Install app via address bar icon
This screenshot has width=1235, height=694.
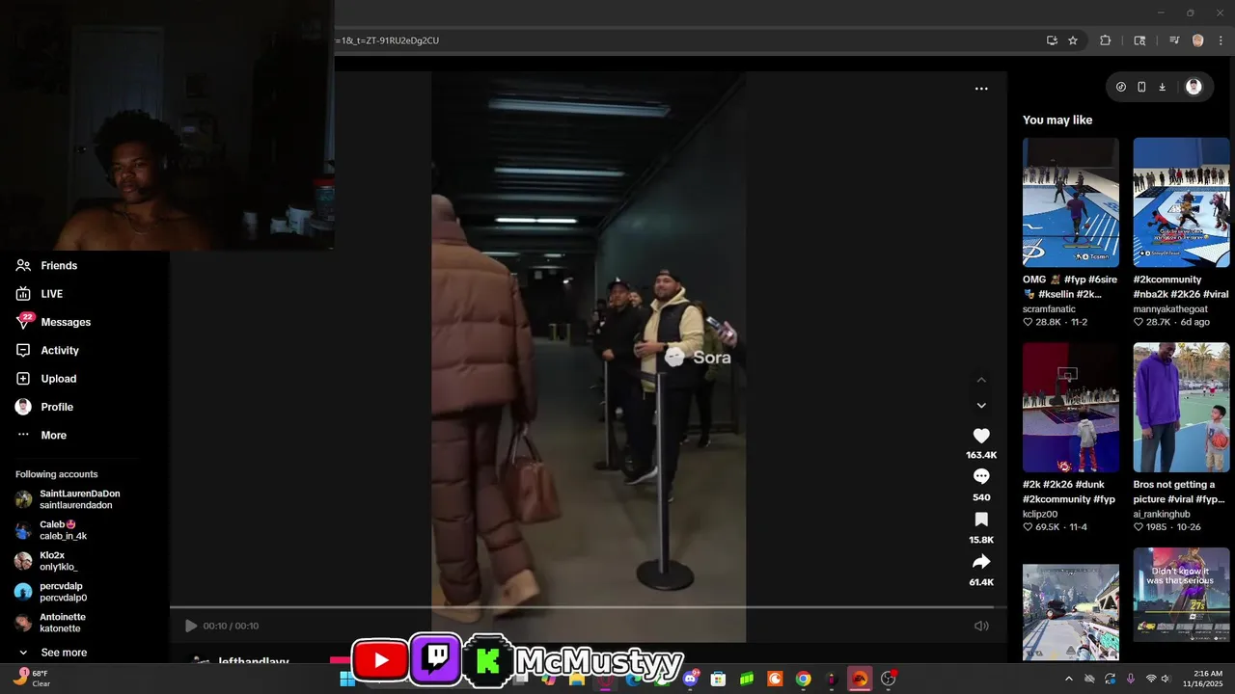pyautogui.click(x=1052, y=40)
